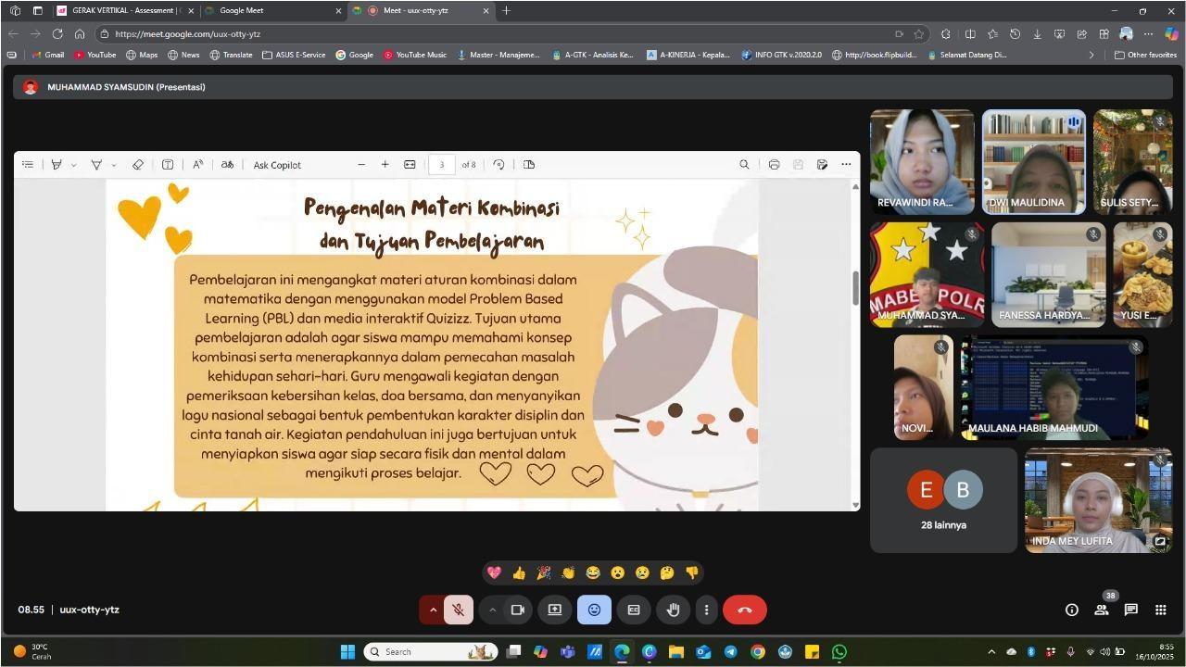Click the 28 lainnya participants tile
This screenshot has width=1186, height=667.
click(943, 500)
